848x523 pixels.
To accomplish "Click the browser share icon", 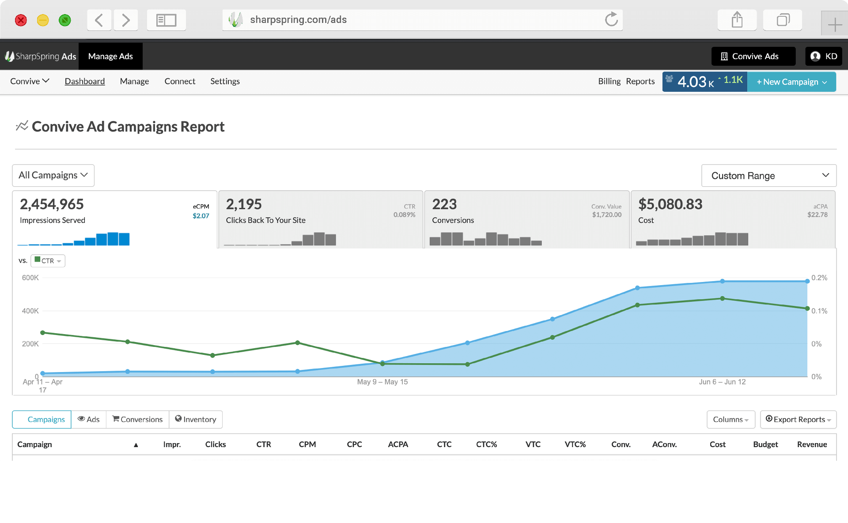I will coord(737,20).
